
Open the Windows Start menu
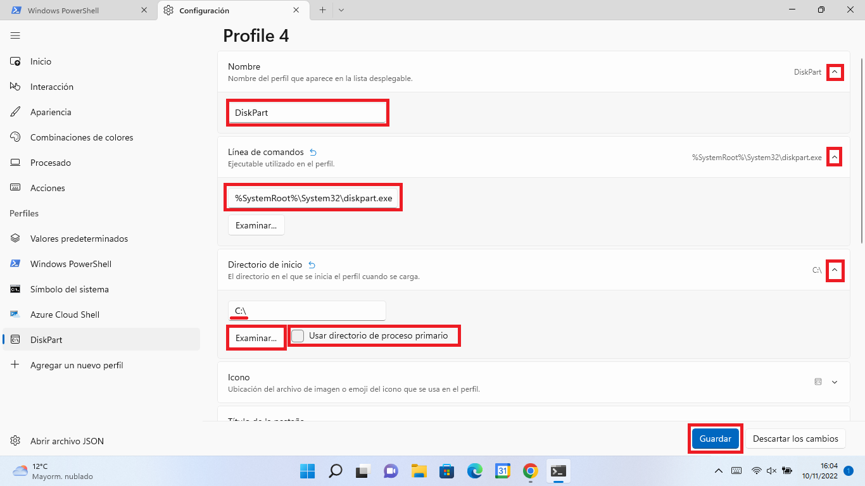[307, 471]
